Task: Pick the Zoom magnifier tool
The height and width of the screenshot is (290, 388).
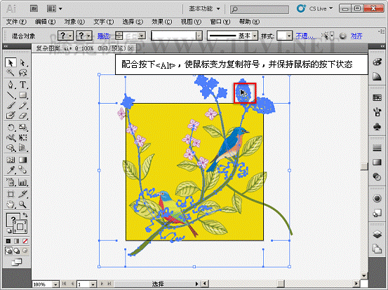Action: click(22, 205)
